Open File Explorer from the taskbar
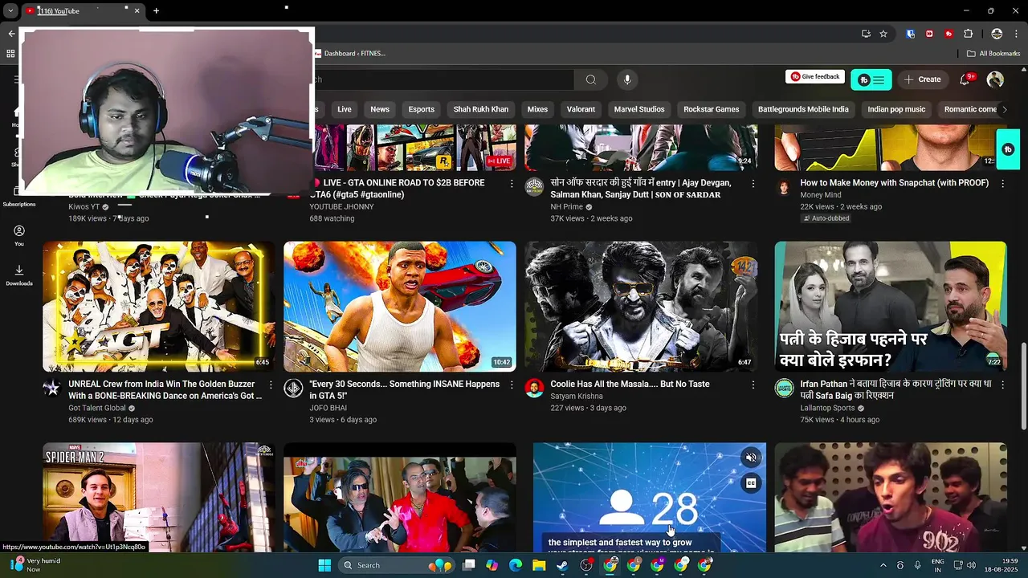The height and width of the screenshot is (578, 1028). (539, 565)
